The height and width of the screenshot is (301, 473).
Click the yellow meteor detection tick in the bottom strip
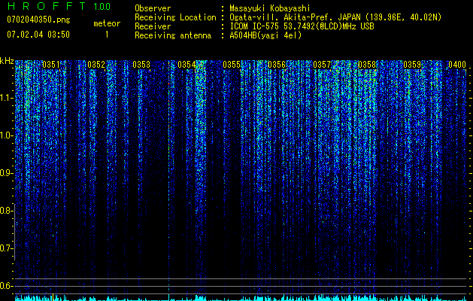53,297
